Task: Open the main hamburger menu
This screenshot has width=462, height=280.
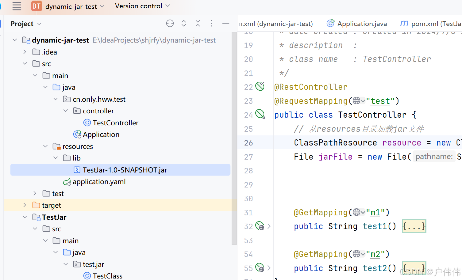Action: pos(17,6)
